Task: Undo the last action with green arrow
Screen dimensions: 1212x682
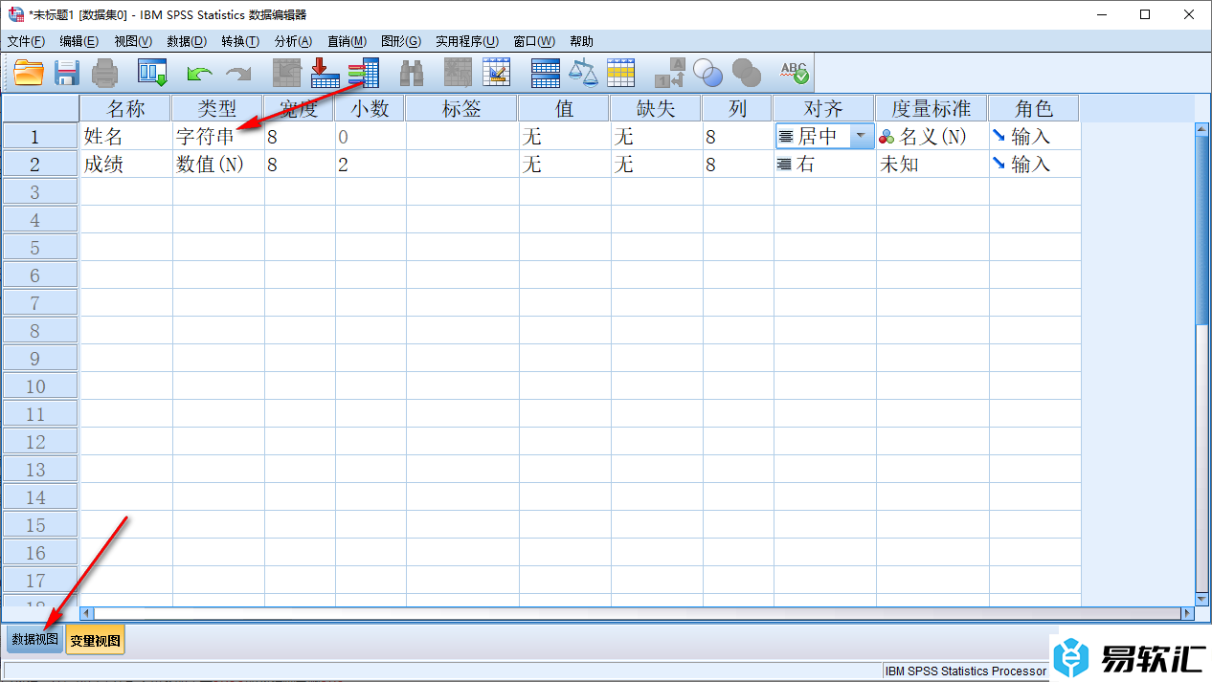Action: click(x=199, y=73)
